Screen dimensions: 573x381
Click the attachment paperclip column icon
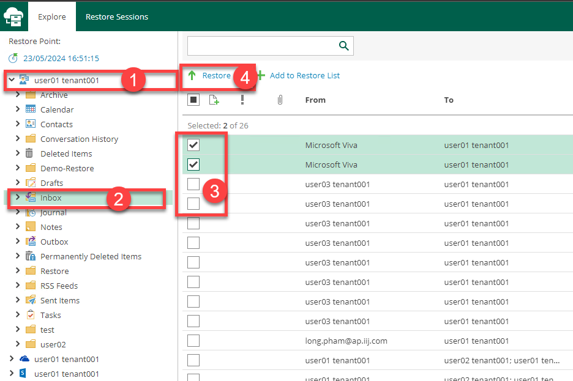pos(280,100)
